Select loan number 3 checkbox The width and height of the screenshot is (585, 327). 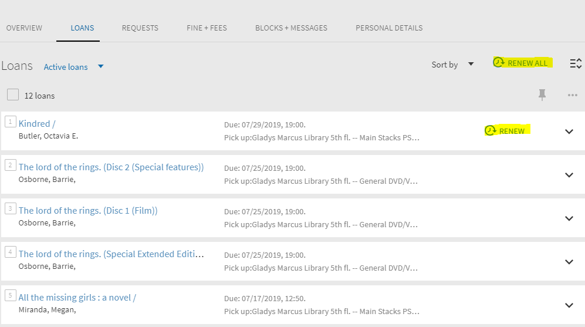10,208
